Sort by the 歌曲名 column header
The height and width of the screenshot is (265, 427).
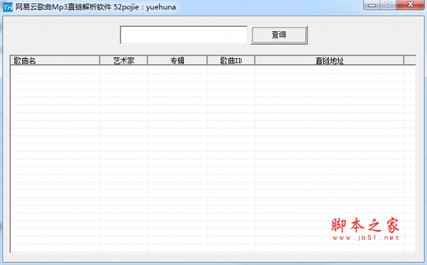(56, 60)
